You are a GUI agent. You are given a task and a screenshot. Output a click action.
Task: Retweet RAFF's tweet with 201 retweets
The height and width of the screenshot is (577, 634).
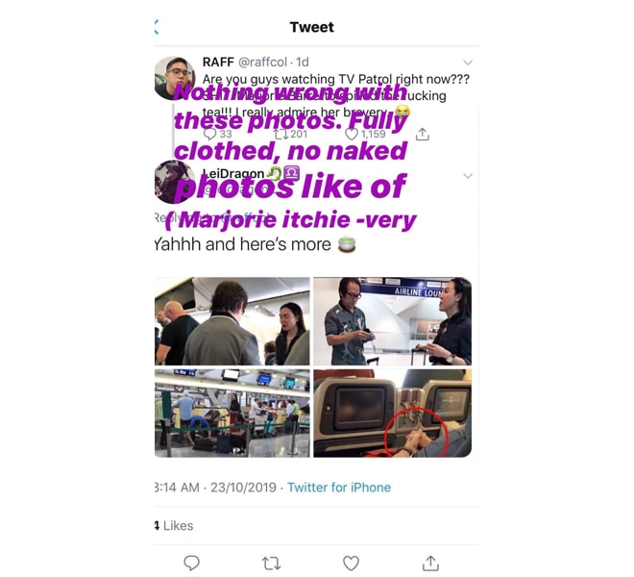[280, 134]
